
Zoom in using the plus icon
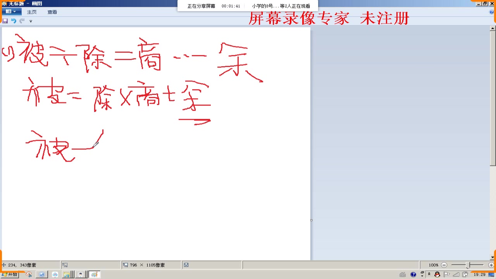coord(491,265)
